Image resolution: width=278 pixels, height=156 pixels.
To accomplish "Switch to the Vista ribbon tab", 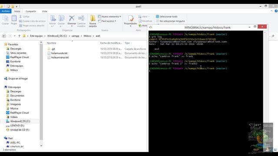I will coord(44,11).
